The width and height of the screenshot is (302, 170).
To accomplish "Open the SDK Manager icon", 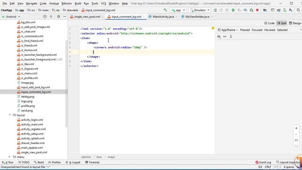I will (291, 10).
